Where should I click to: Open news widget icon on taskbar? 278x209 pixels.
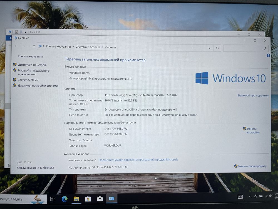click(240, 196)
